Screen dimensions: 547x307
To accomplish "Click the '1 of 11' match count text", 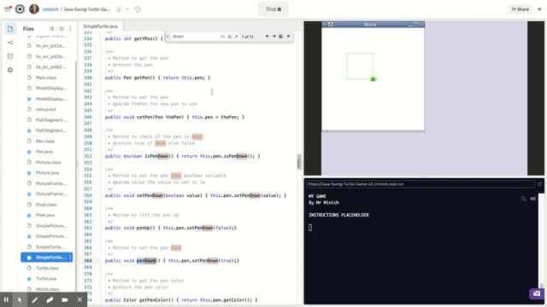I will (x=247, y=37).
